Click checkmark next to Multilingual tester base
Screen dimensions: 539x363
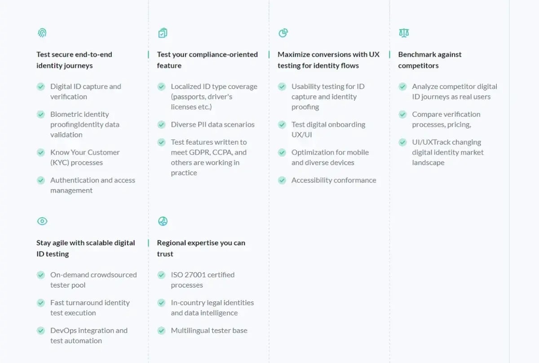[161, 331]
